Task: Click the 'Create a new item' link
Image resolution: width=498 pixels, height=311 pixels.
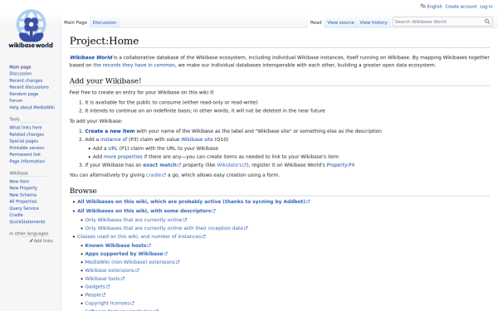Action: click(x=110, y=131)
